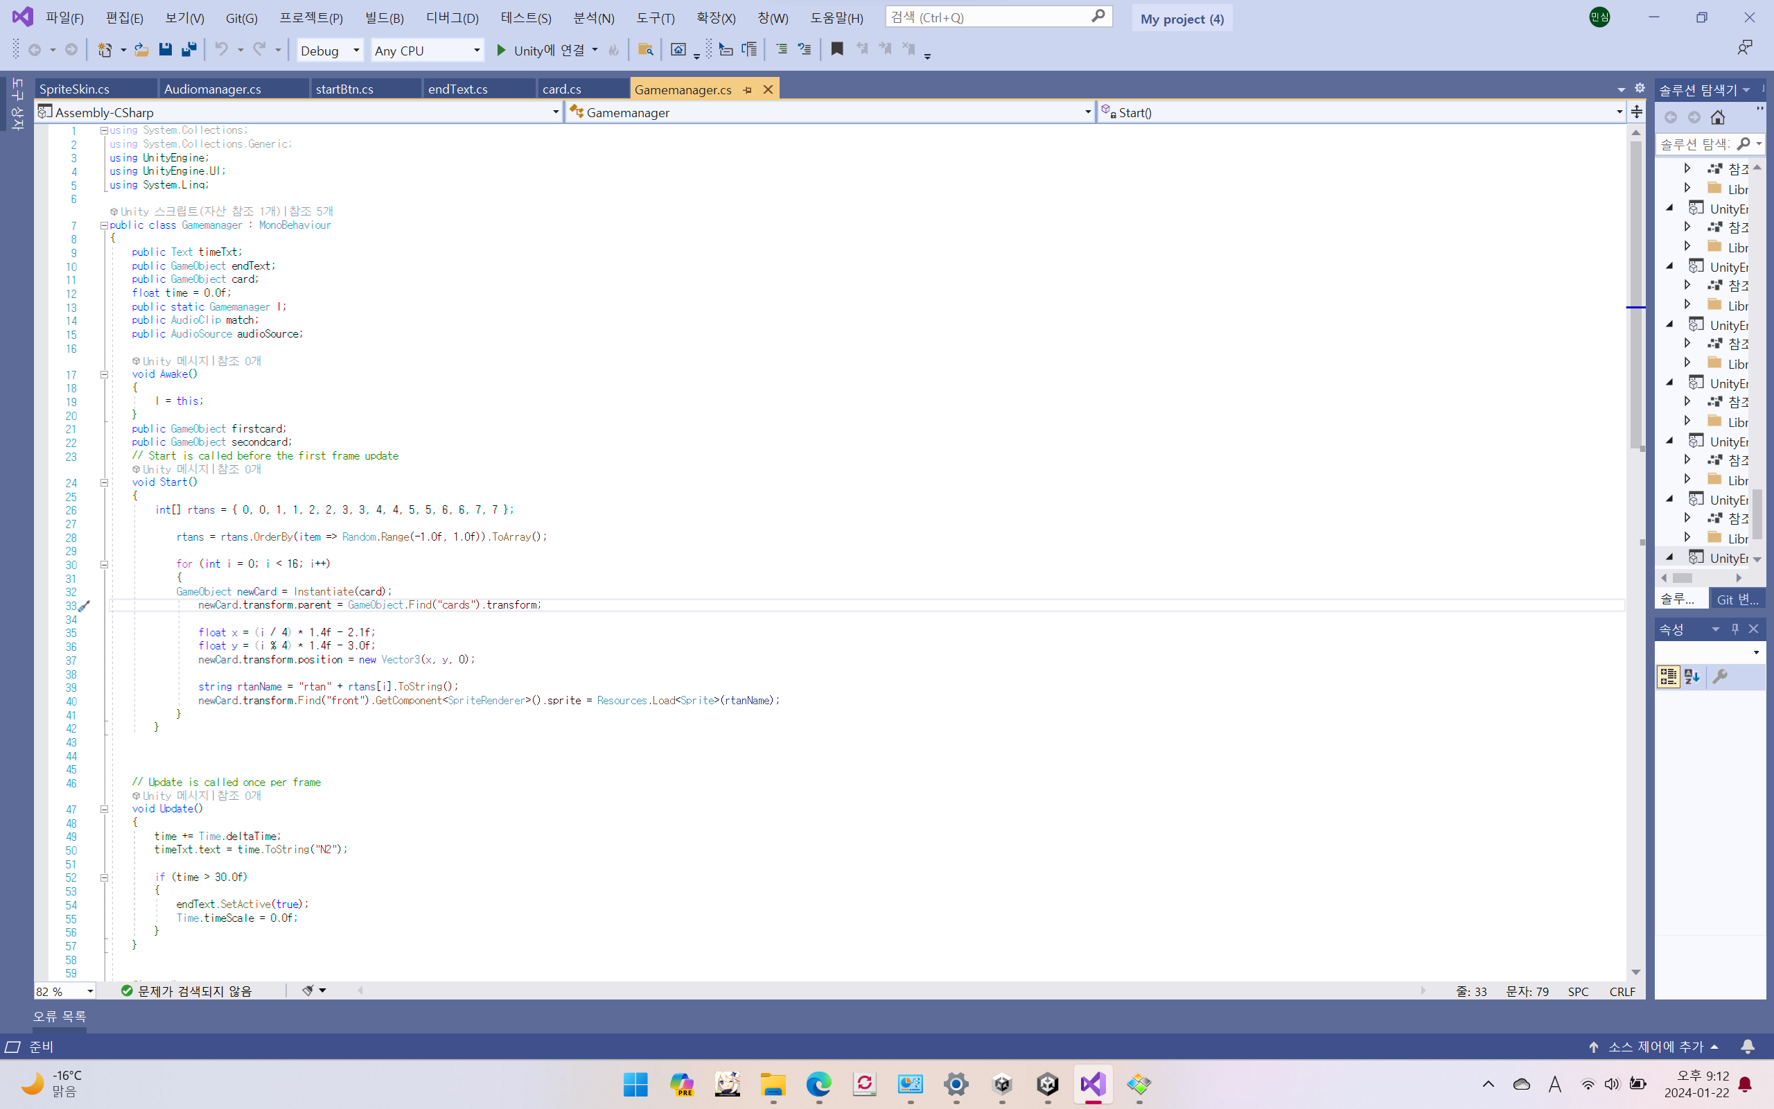
Task: Open the Windows Start menu
Action: tap(635, 1084)
